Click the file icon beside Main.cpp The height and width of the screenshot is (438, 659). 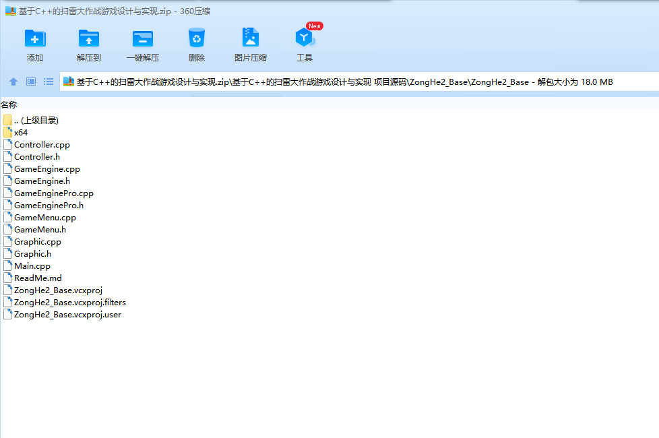(x=7, y=265)
